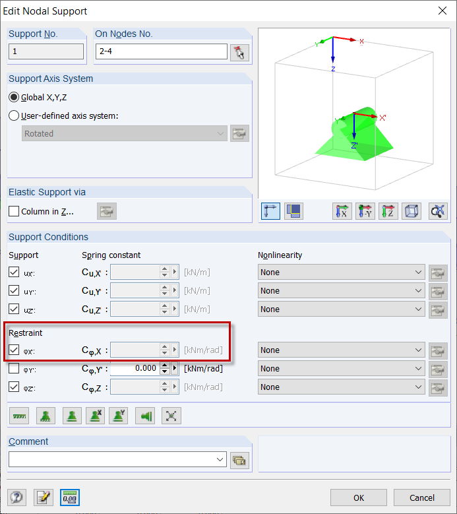Select Global X,Y,Z axis system

[13, 98]
